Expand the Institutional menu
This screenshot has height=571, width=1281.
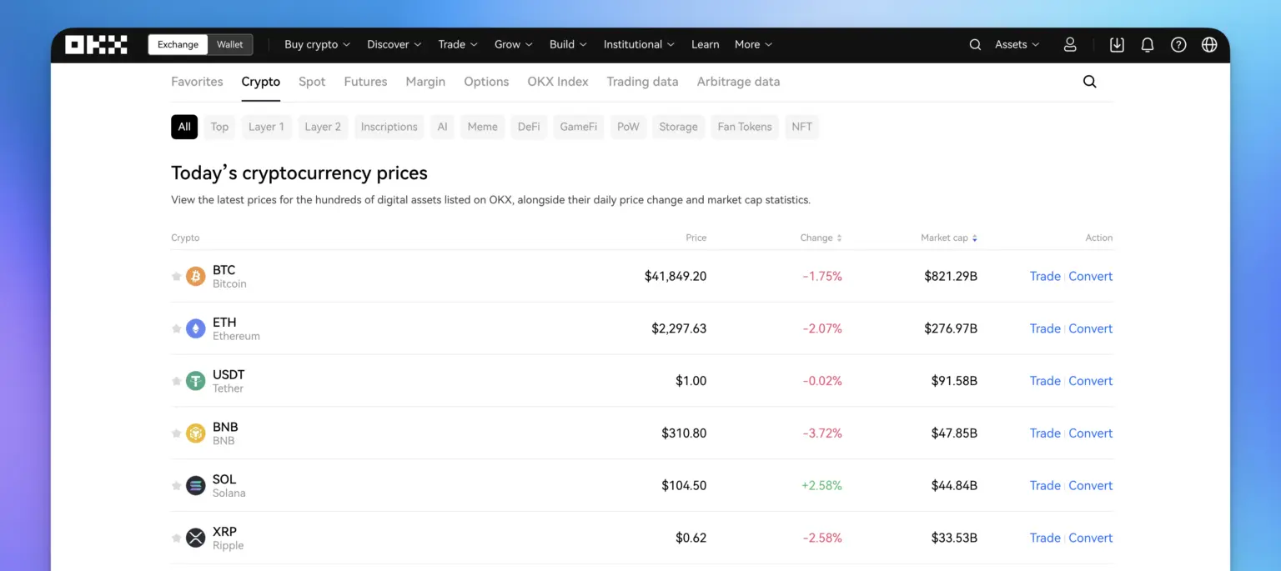[x=639, y=44]
